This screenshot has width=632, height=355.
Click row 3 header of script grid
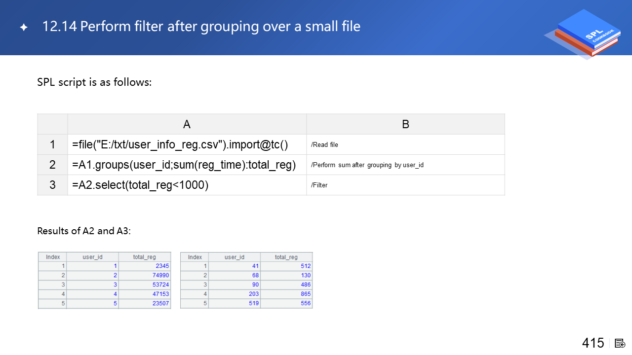[x=52, y=185]
